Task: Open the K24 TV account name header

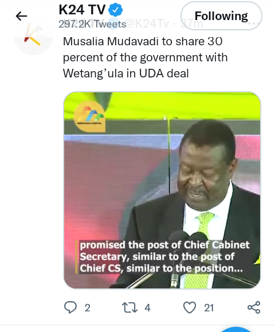Action: tap(82, 10)
